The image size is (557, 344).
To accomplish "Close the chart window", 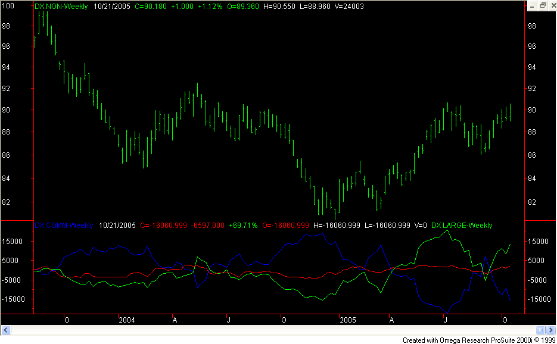I will pos(553,6).
